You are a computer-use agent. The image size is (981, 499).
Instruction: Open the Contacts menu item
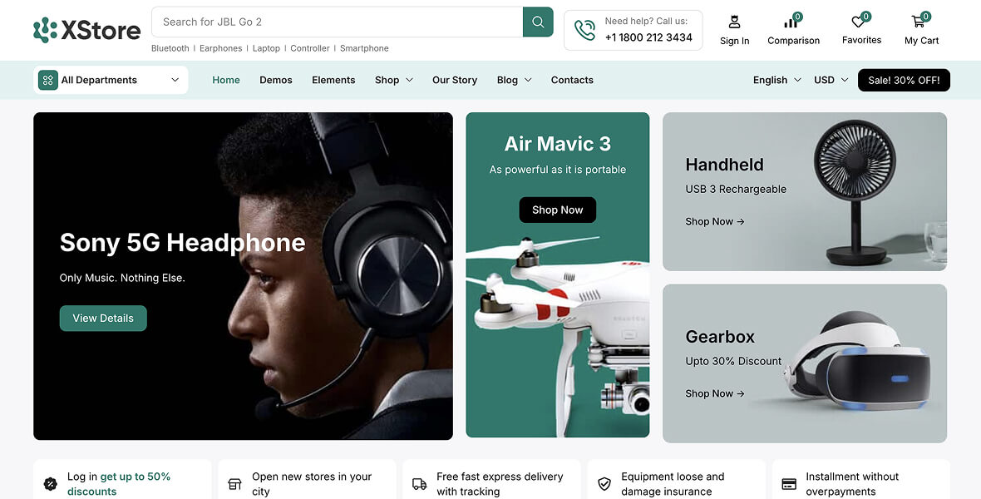coord(572,80)
